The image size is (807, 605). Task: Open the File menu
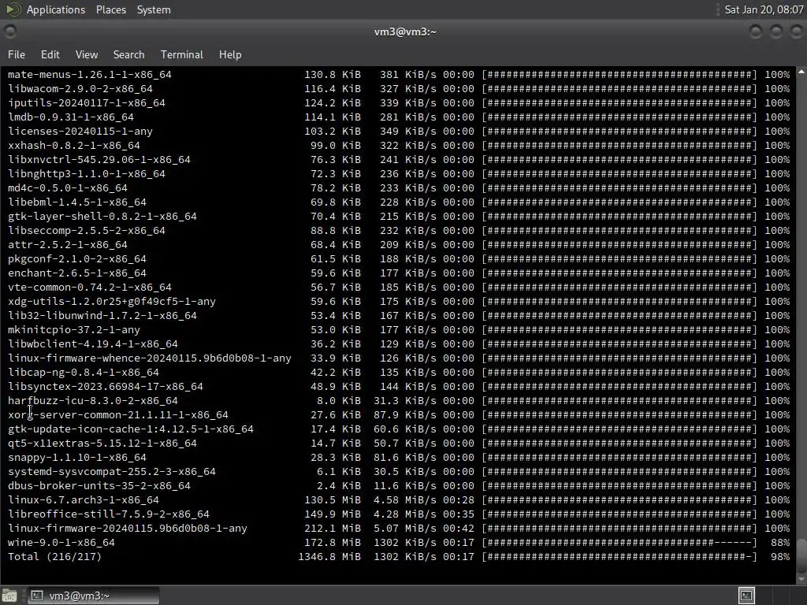click(17, 54)
